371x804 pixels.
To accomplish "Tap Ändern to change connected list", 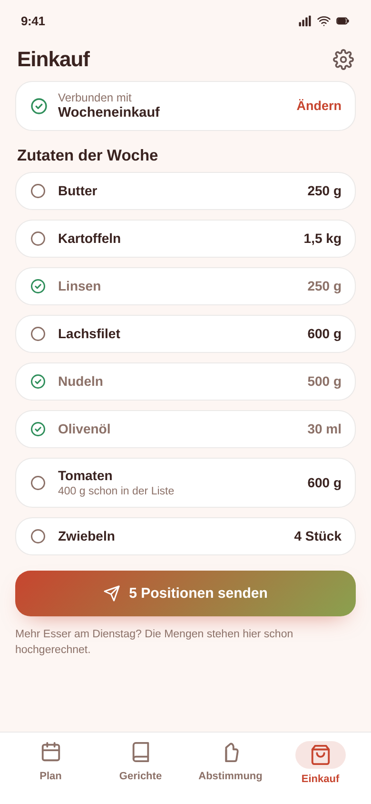I will (319, 106).
